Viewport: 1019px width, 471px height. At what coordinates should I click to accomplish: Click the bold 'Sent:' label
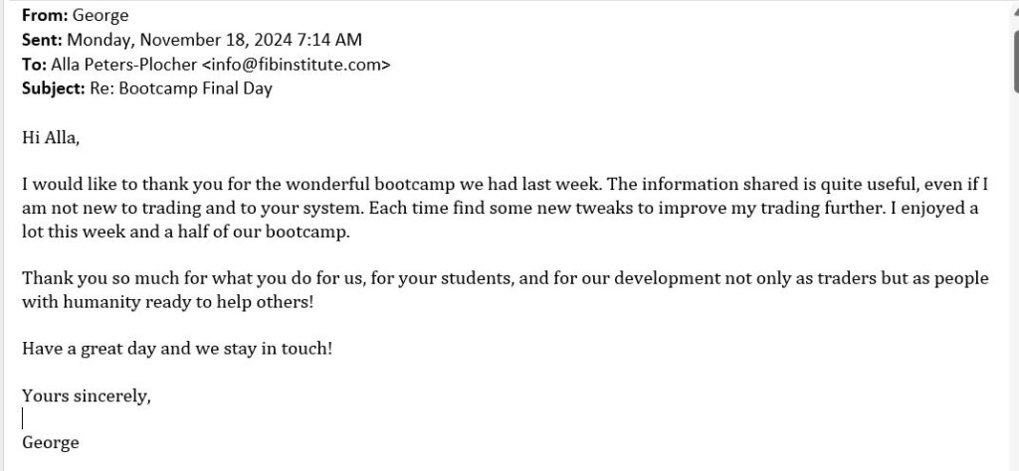(42, 40)
